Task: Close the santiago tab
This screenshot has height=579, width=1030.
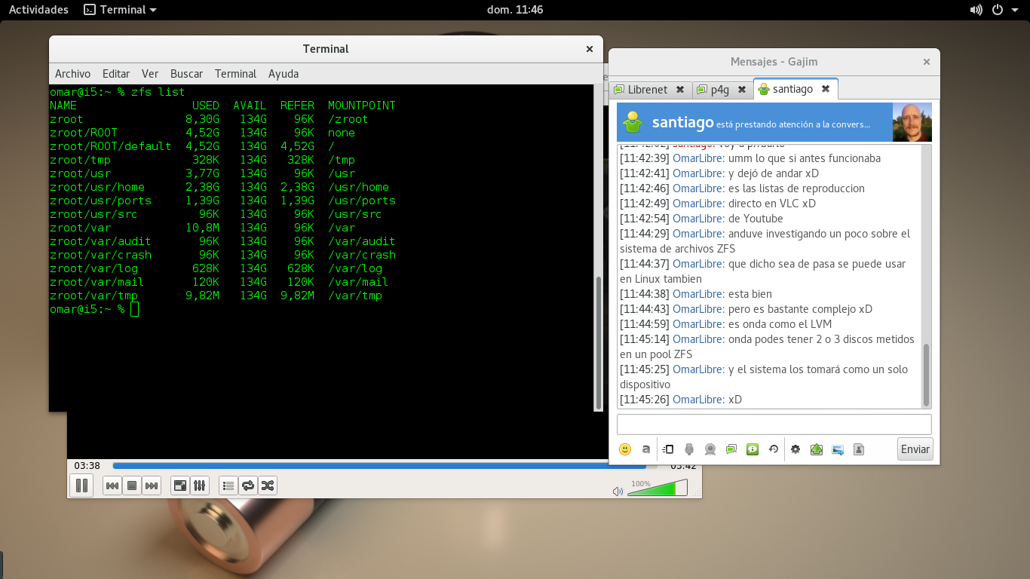Action: click(826, 89)
